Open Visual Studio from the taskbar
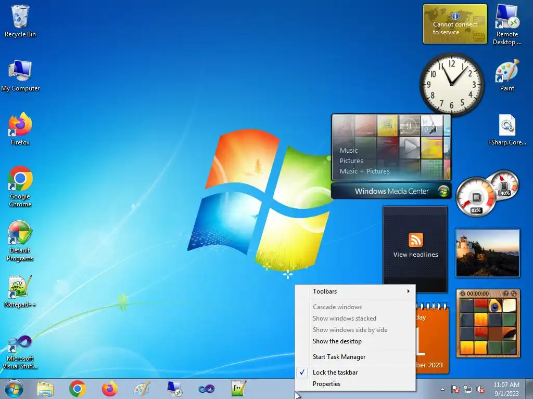 click(x=206, y=389)
